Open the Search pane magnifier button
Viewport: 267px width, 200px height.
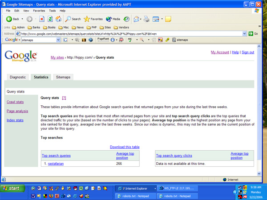(x=73, y=19)
